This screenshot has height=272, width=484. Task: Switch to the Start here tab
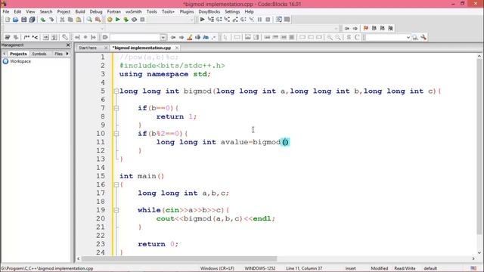pos(88,48)
